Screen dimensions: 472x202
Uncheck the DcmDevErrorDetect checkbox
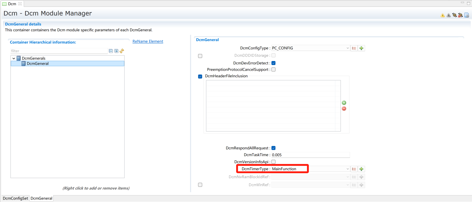pyautogui.click(x=273, y=63)
